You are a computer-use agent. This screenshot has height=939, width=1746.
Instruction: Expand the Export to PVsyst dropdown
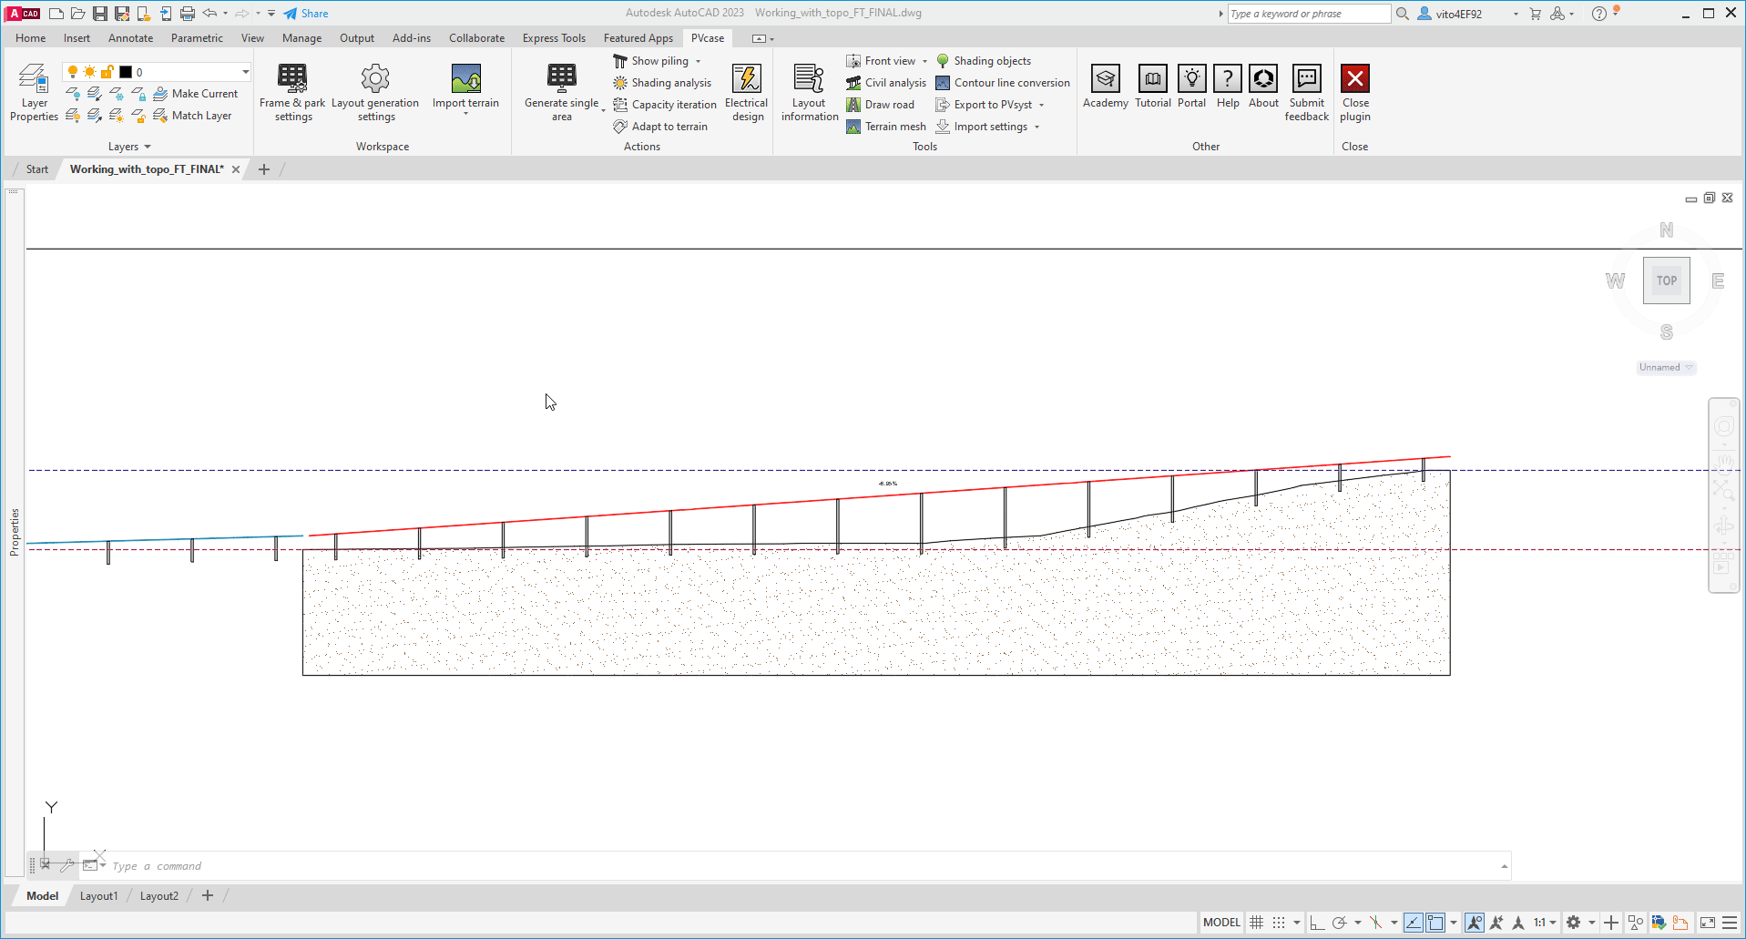pos(1042,104)
